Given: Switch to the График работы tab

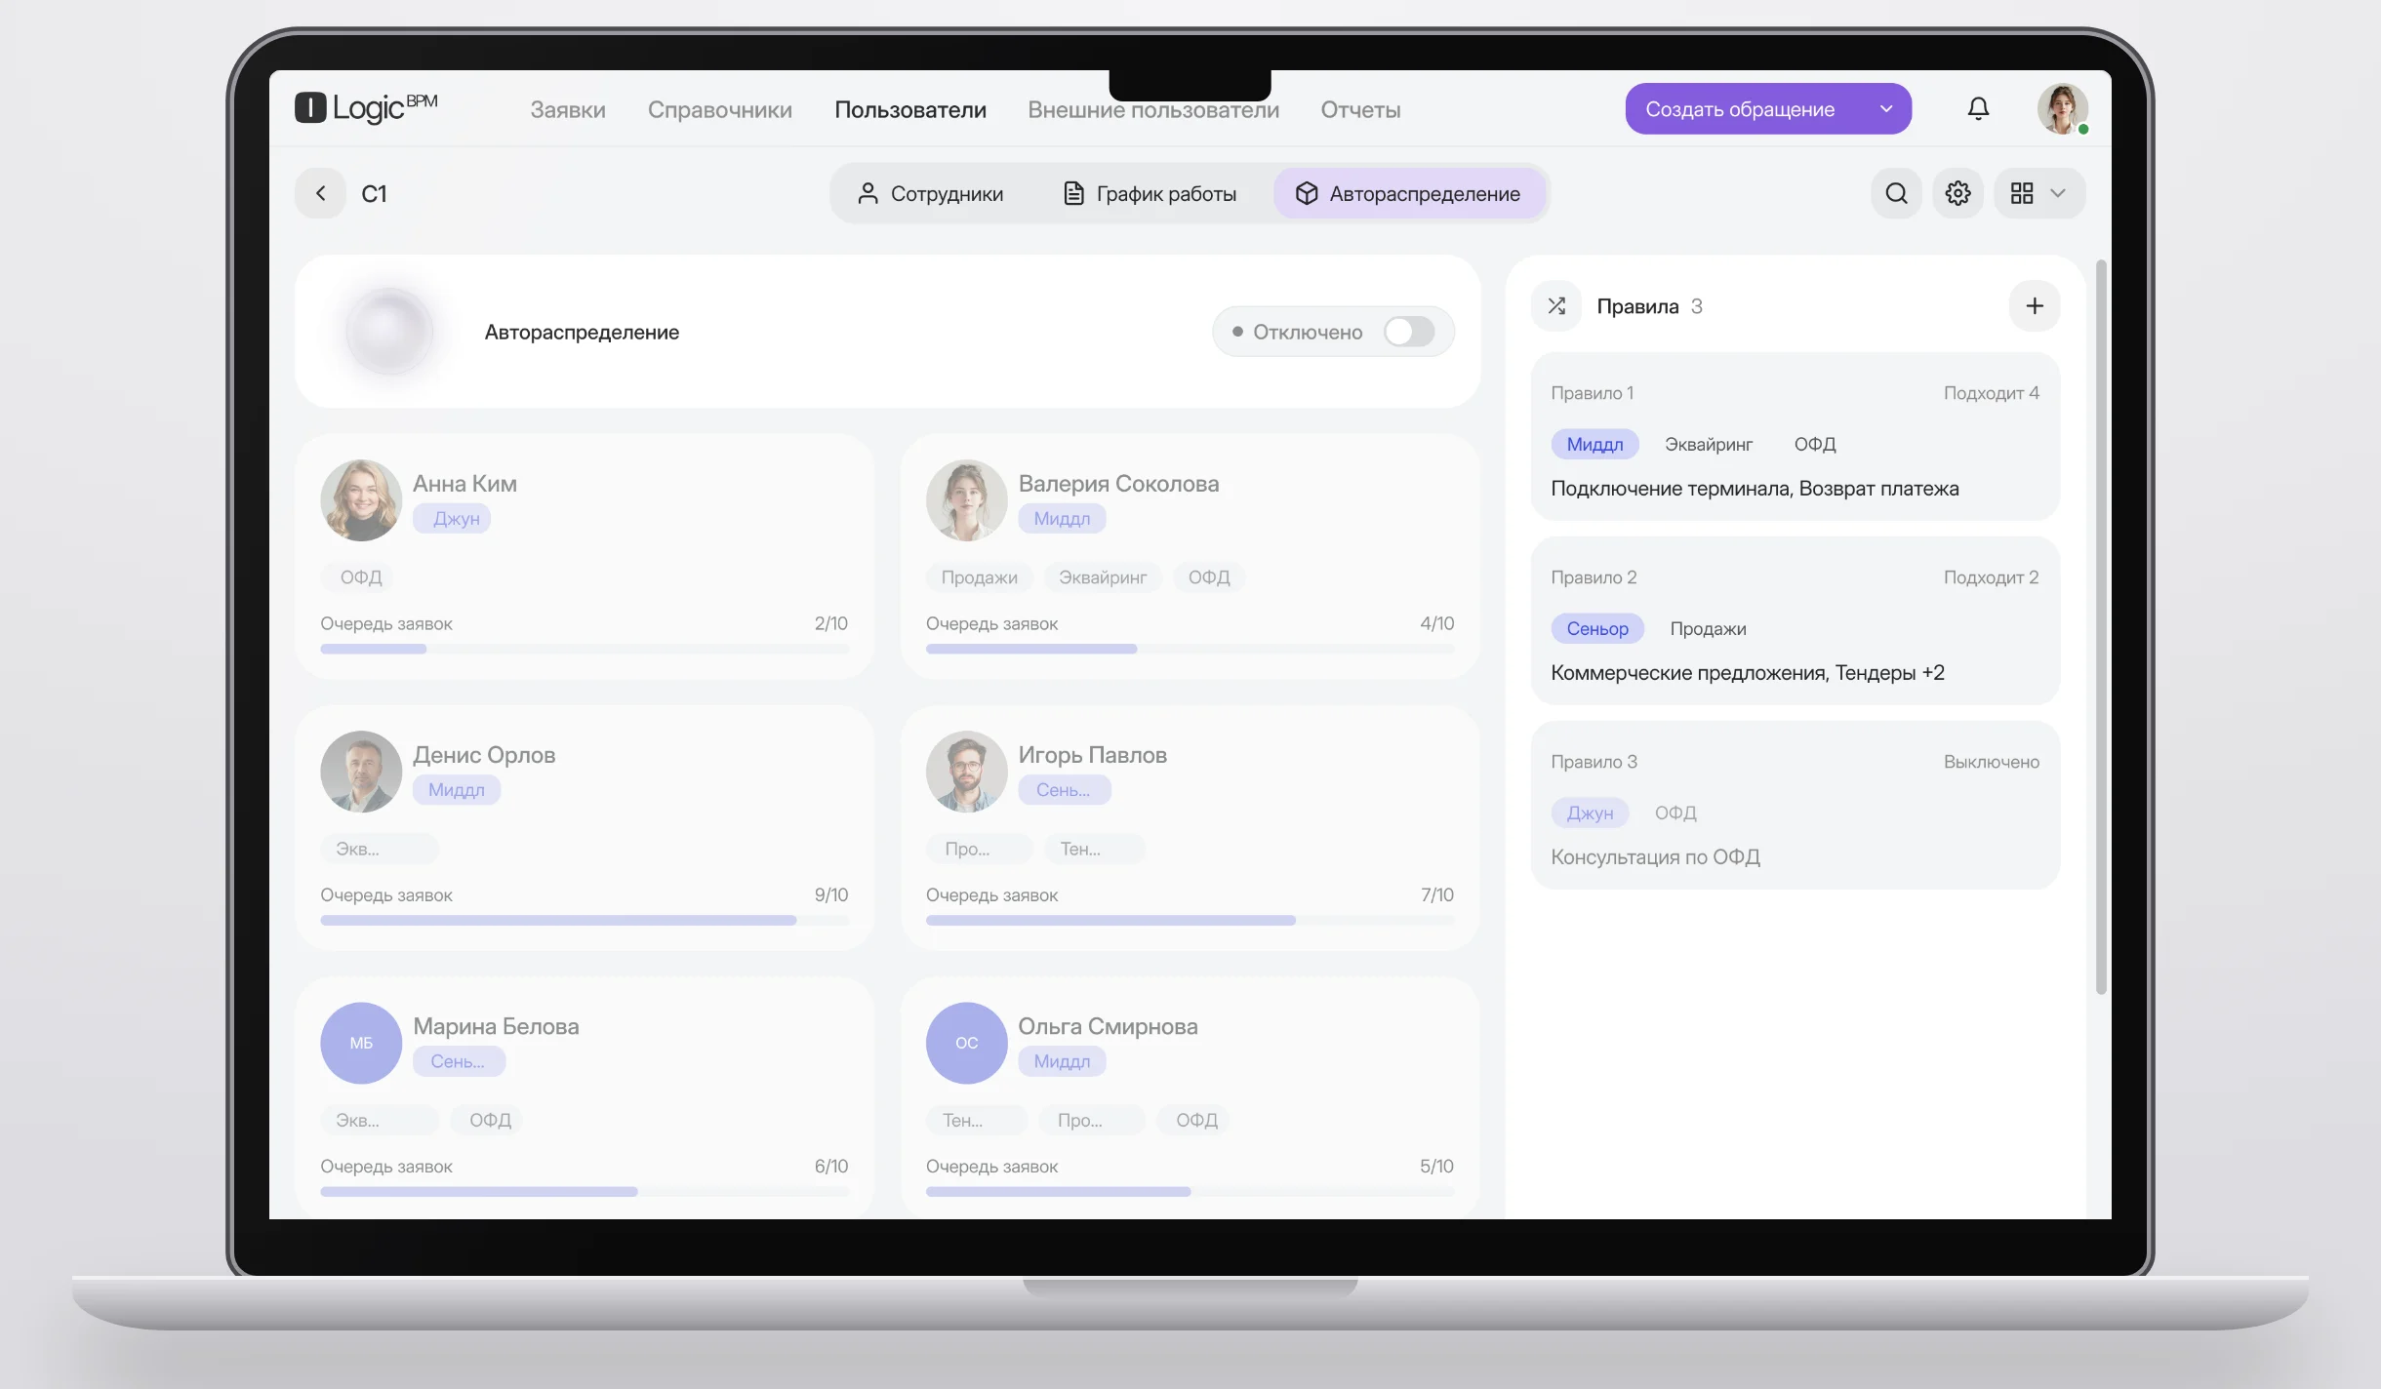Looking at the screenshot, I should pos(1150,193).
